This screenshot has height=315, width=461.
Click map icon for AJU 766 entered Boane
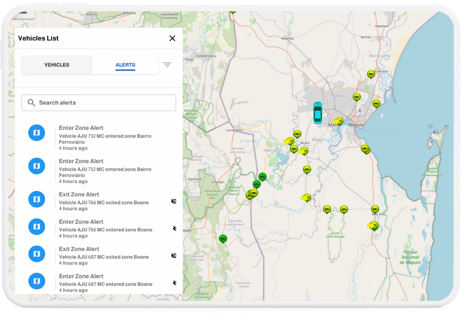[x=37, y=227]
